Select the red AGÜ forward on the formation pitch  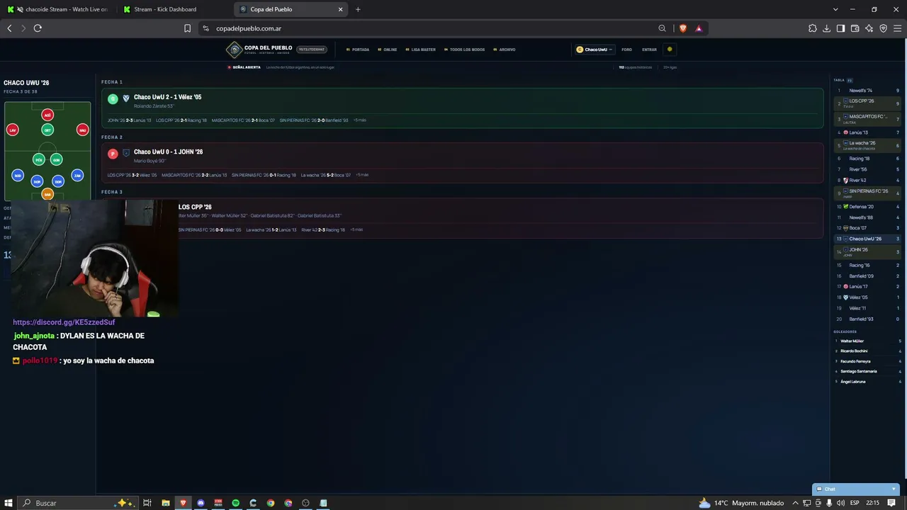click(x=47, y=115)
